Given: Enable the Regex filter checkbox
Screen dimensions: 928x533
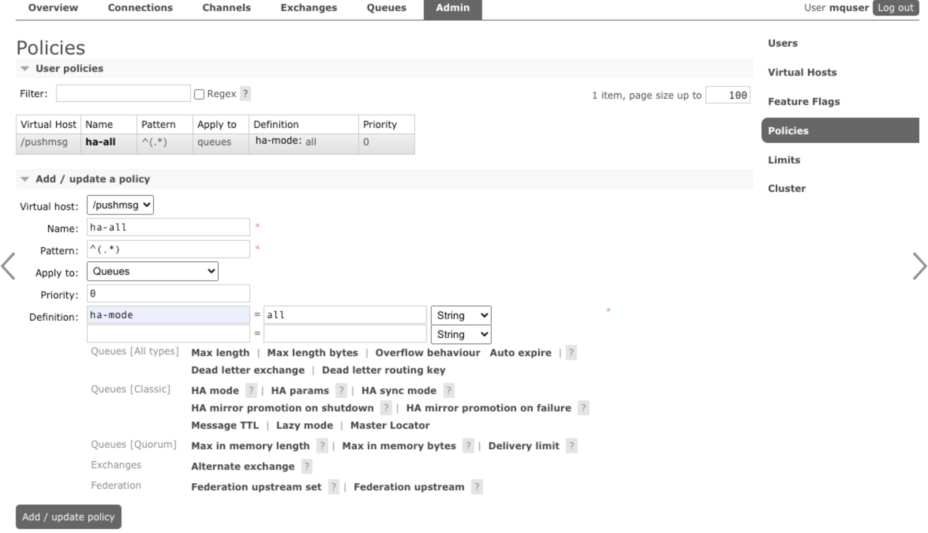Looking at the screenshot, I should [x=199, y=94].
